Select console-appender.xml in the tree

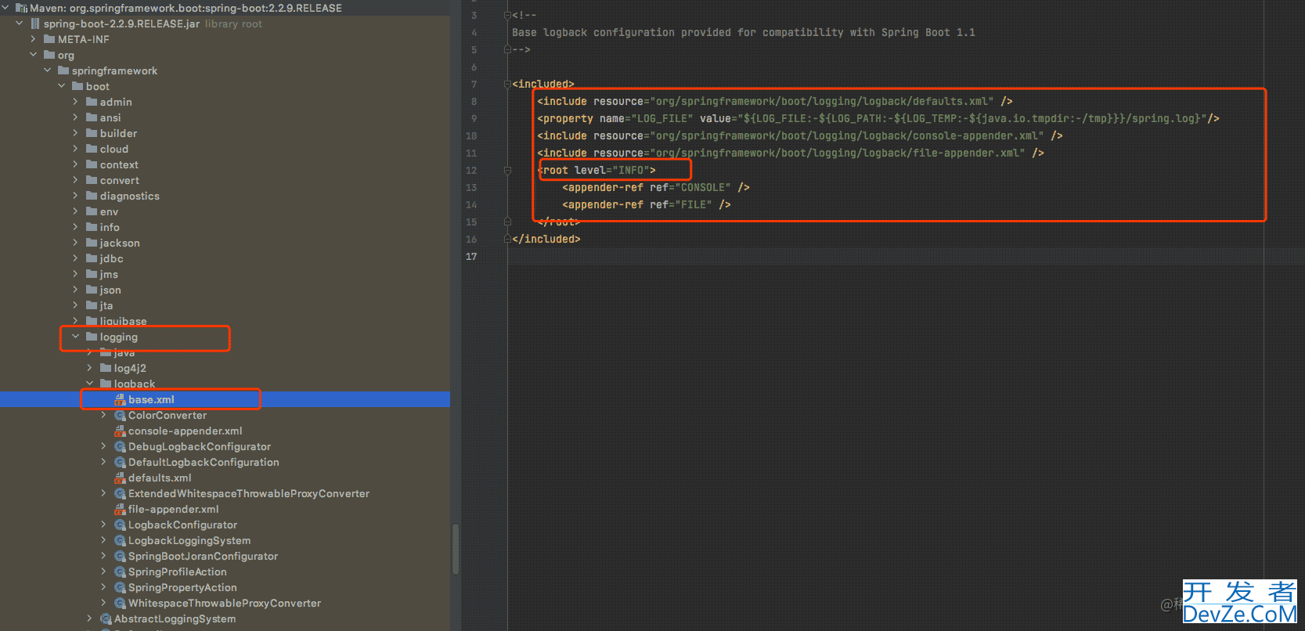point(186,431)
